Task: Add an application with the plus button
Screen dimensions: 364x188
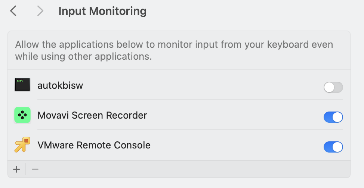Action: [16, 169]
